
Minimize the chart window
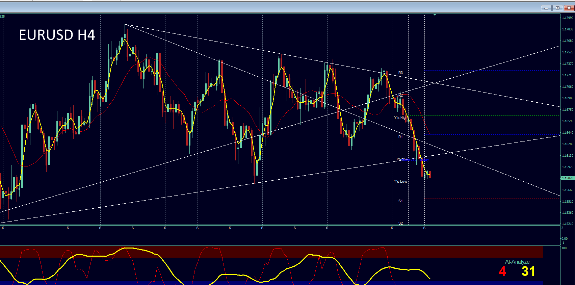pyautogui.click(x=546, y=8)
